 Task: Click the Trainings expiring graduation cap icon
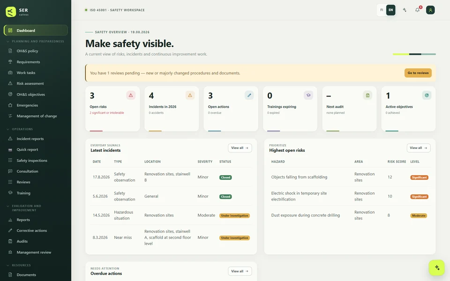(x=308, y=95)
